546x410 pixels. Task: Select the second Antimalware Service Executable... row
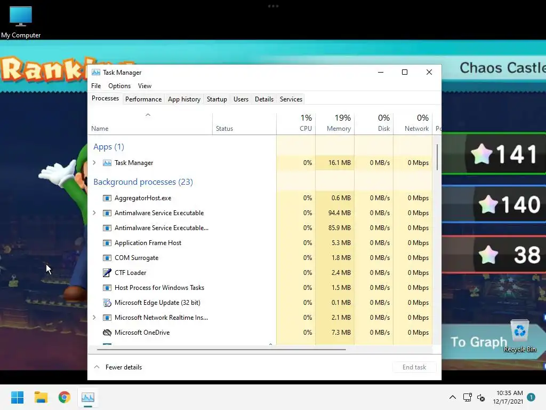[260, 228]
